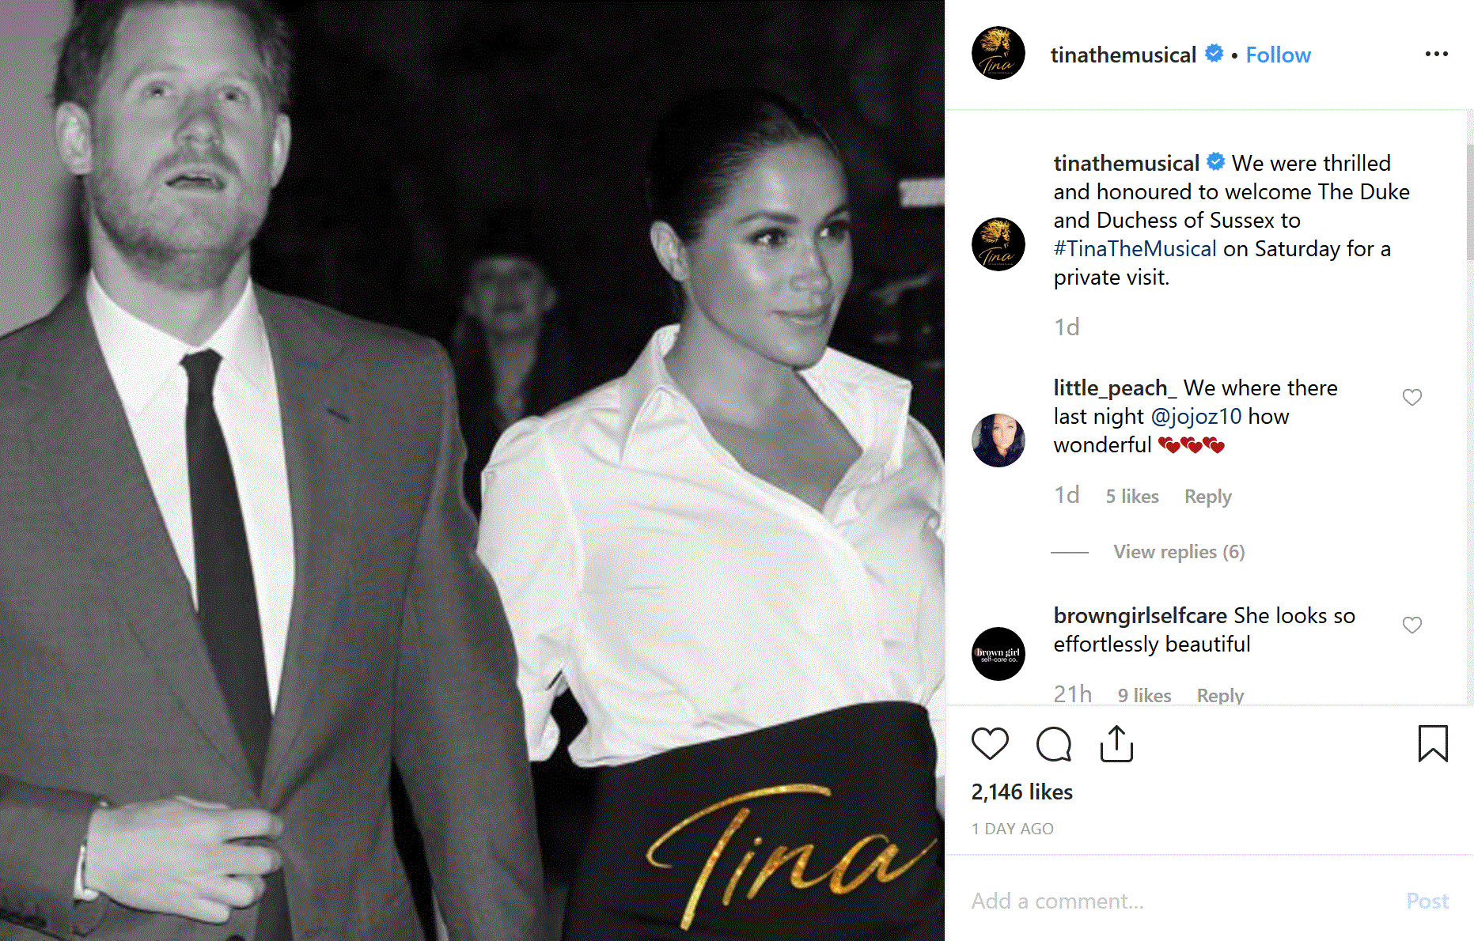Like little_peach_ comment with its heart

pos(1412,397)
